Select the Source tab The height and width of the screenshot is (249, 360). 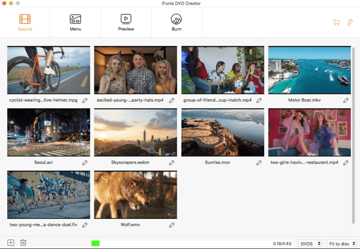point(25,23)
